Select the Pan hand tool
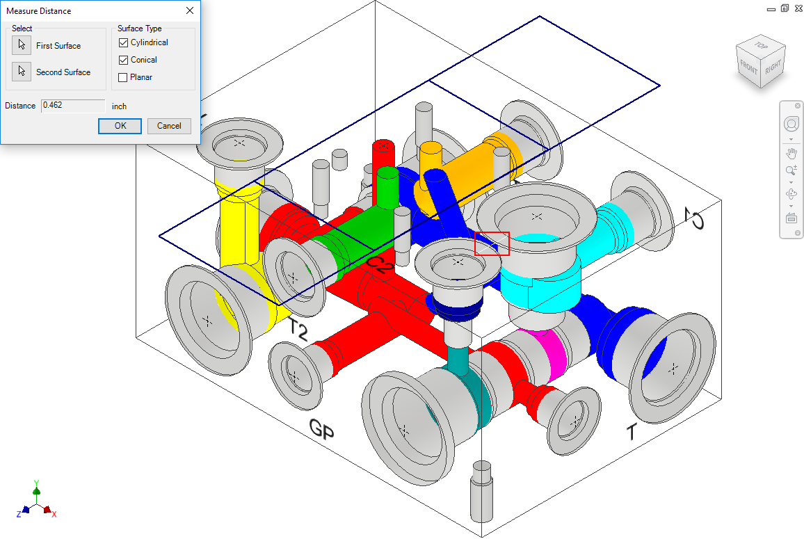Screen dimensions: 804x539 [x=791, y=153]
